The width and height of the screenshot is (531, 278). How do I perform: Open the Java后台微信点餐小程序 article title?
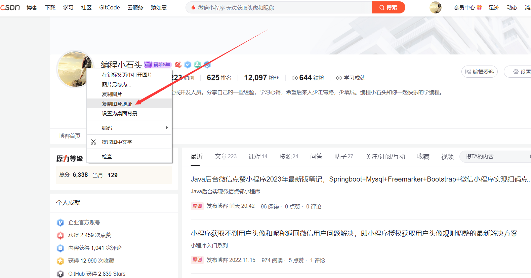tap(361, 179)
